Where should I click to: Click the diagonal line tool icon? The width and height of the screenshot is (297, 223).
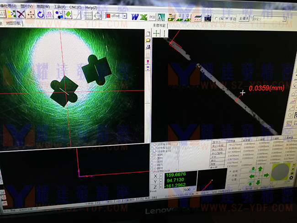click(77, 16)
